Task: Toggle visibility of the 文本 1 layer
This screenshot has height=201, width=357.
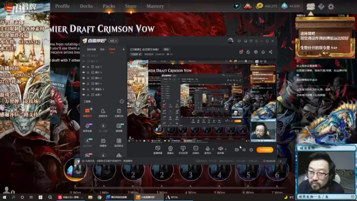Action: (x=83, y=67)
